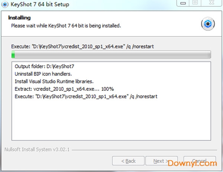Screen dimensions: 223x172
Task: Click the Next button
Action: (x=161, y=161)
